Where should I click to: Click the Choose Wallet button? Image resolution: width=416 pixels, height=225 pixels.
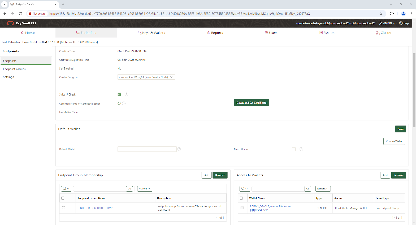(394, 141)
